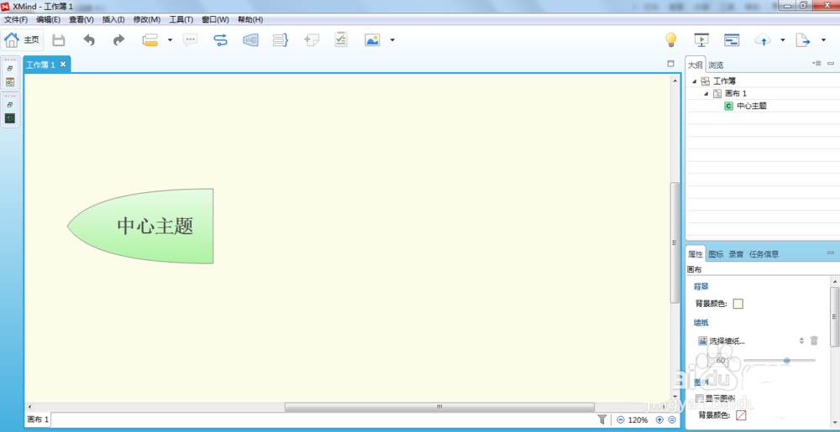Open the 插入(I) menu
Image resolution: width=840 pixels, height=432 pixels.
pyautogui.click(x=113, y=19)
